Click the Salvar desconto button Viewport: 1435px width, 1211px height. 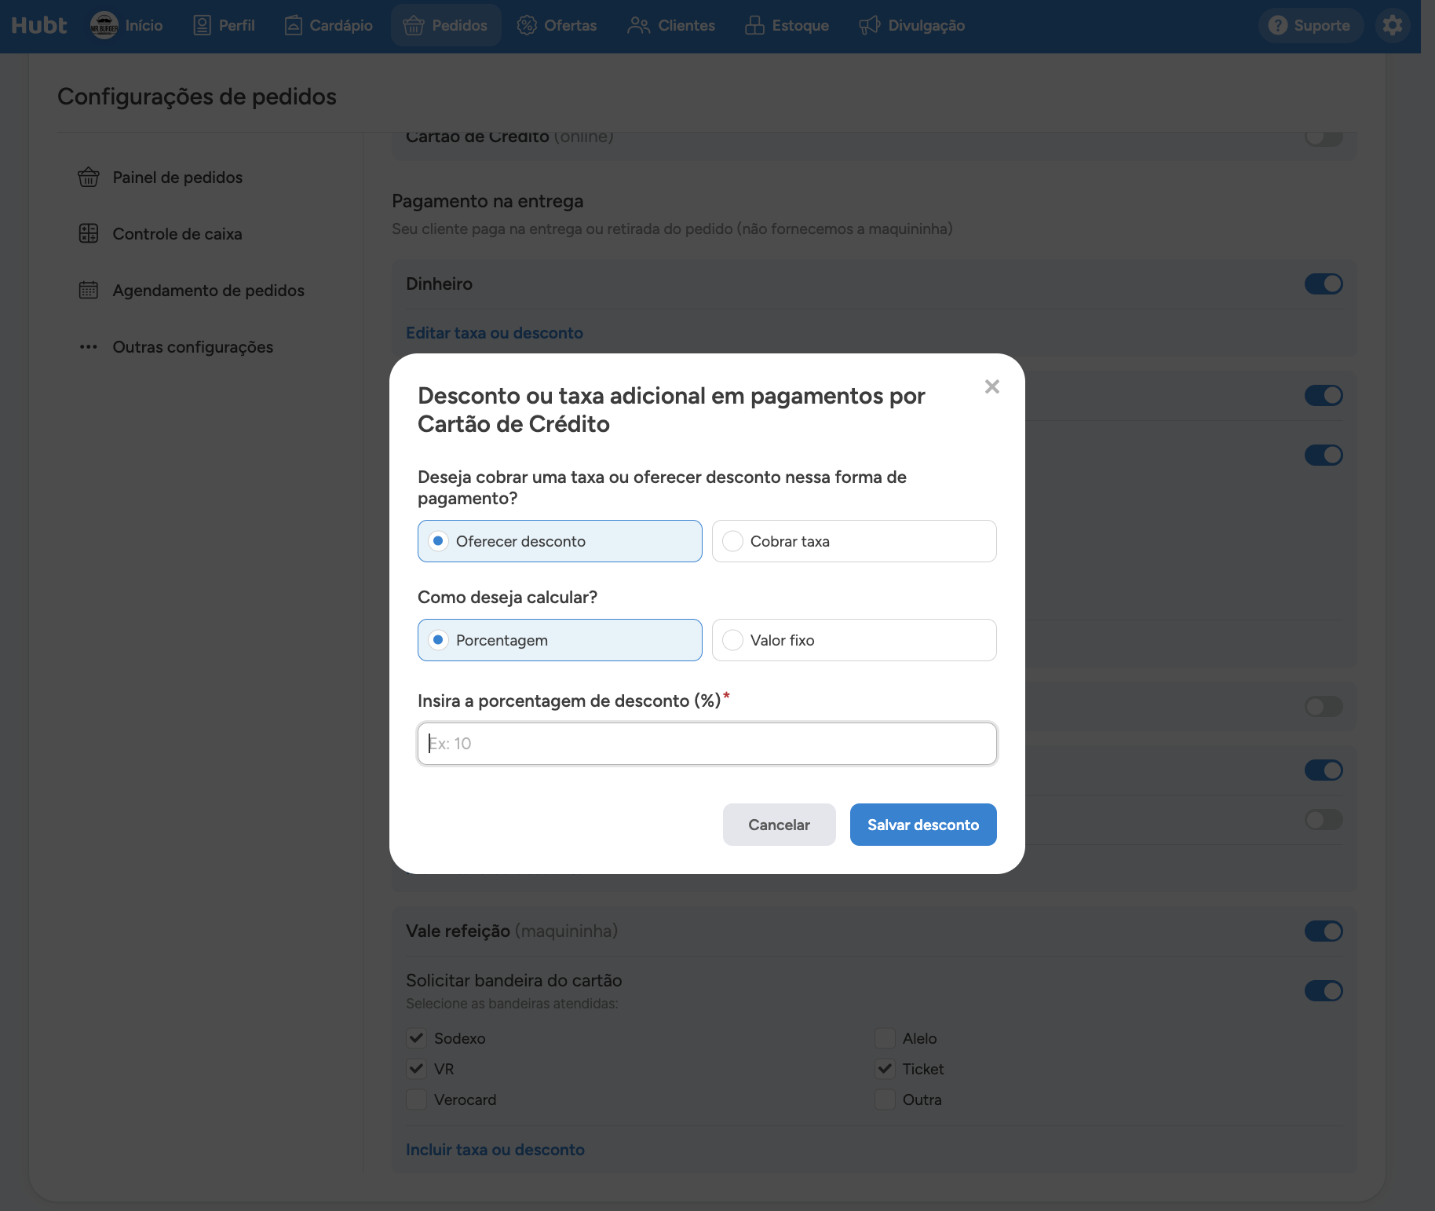click(923, 825)
